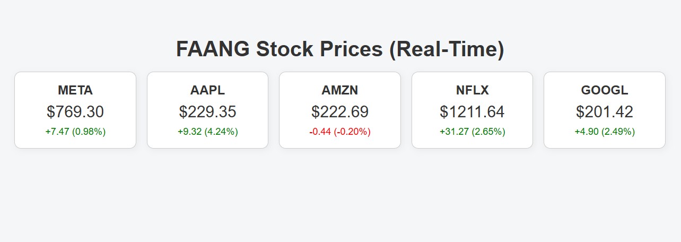Click META's +7.47 (0.98%) change text
Screen dimensions: 681x242
75,132
